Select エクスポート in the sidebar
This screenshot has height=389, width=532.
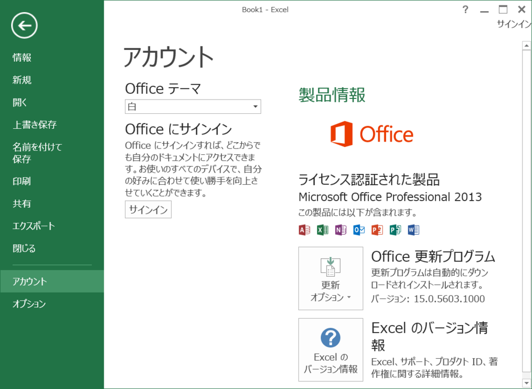(34, 226)
